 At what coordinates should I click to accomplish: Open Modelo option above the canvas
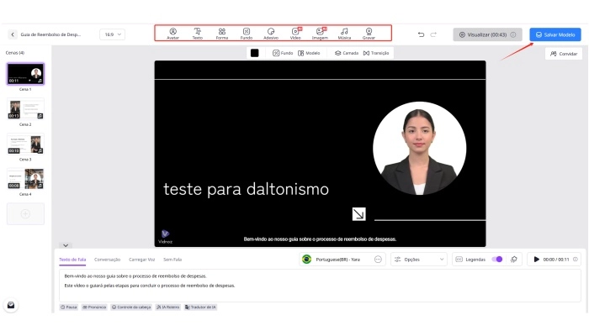tap(309, 53)
